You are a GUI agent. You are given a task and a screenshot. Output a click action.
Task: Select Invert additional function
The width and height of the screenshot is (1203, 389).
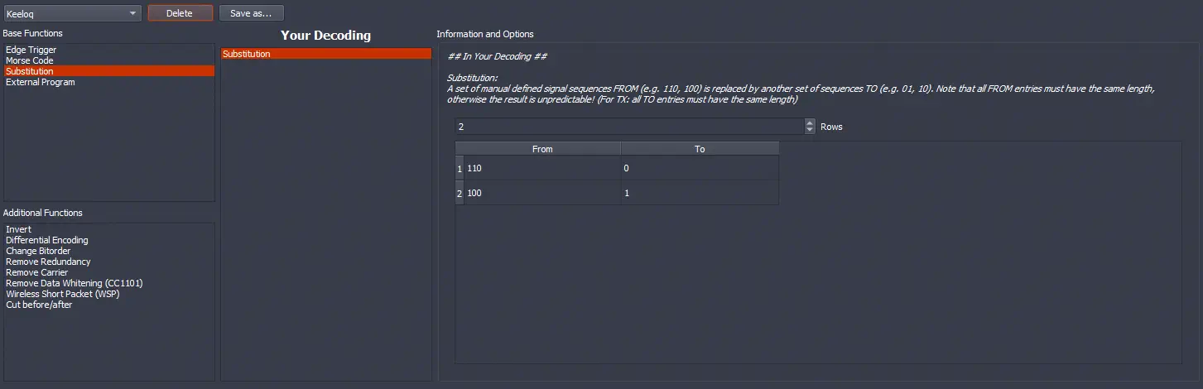click(18, 229)
